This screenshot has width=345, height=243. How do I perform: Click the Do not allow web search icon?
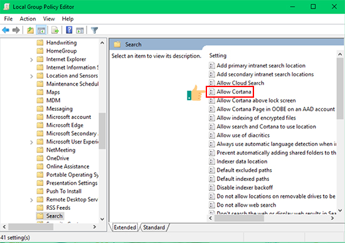click(211, 205)
